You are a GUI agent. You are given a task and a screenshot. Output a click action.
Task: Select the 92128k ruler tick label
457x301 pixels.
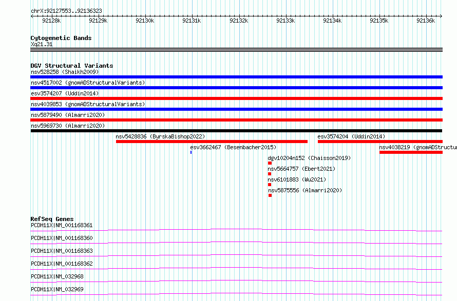click(51, 21)
